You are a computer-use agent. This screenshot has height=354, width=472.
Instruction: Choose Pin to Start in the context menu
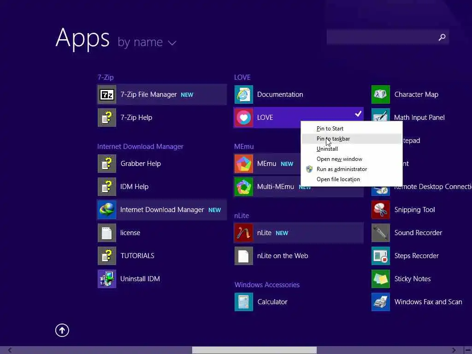coord(352,129)
